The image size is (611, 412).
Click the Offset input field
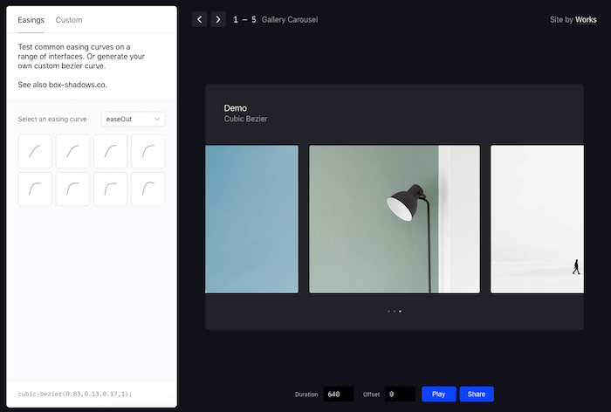pyautogui.click(x=401, y=395)
